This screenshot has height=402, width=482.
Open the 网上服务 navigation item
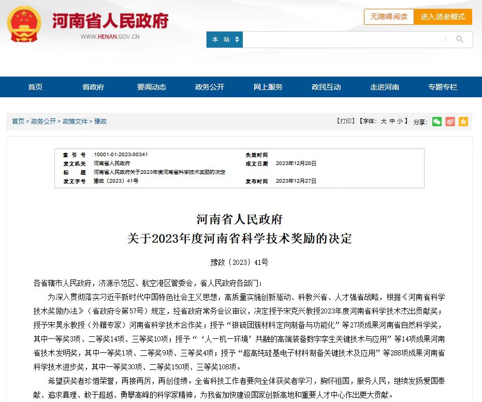(x=268, y=87)
